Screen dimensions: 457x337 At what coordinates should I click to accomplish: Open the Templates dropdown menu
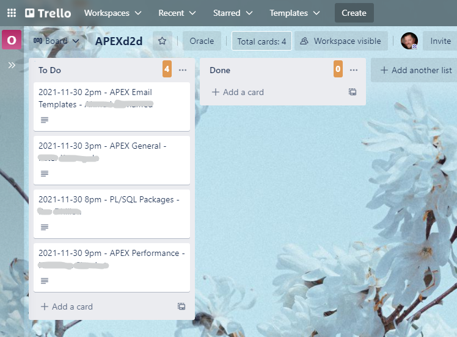[294, 13]
